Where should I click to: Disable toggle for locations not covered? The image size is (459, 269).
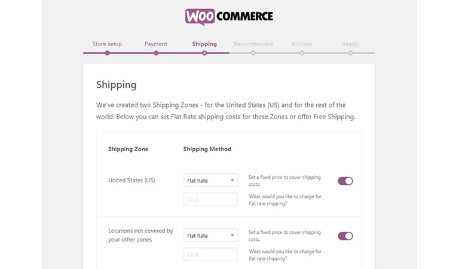345,236
